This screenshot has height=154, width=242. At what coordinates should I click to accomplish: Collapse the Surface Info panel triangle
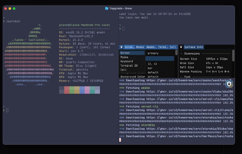[181, 47]
